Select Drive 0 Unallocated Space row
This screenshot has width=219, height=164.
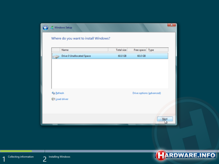tap(110, 56)
